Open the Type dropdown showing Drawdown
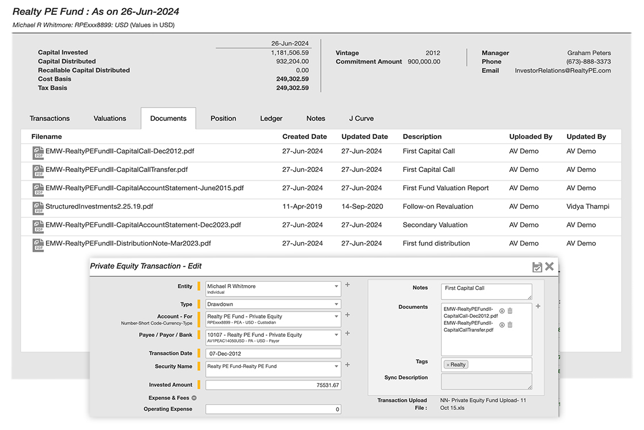The height and width of the screenshot is (430, 644). pos(336,304)
